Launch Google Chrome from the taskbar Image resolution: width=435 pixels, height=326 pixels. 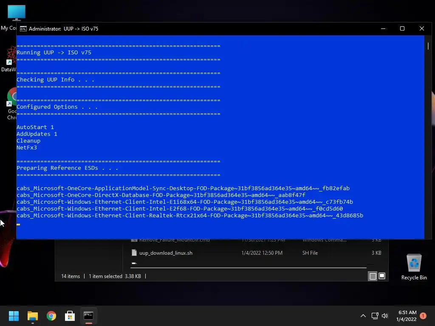point(51,316)
